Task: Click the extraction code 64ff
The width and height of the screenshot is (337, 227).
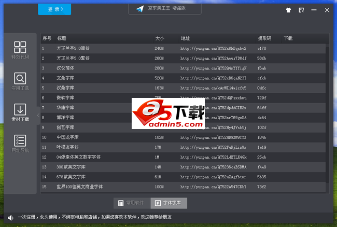Action: pyautogui.click(x=261, y=108)
